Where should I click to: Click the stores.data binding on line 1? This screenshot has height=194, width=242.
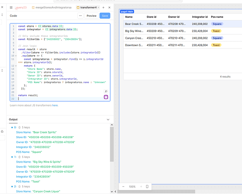(x=50, y=26)
